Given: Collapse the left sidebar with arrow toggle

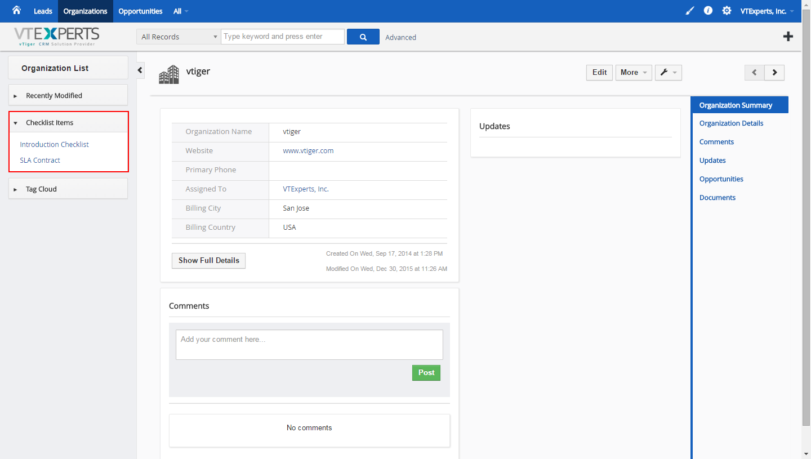Looking at the screenshot, I should [140, 70].
